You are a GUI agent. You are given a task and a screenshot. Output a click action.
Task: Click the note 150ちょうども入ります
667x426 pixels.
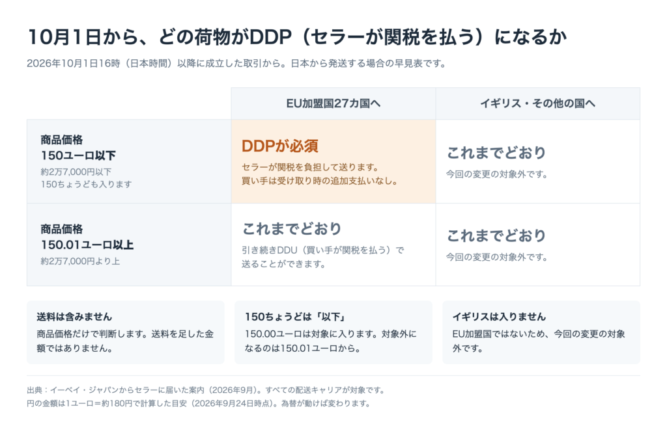(87, 184)
